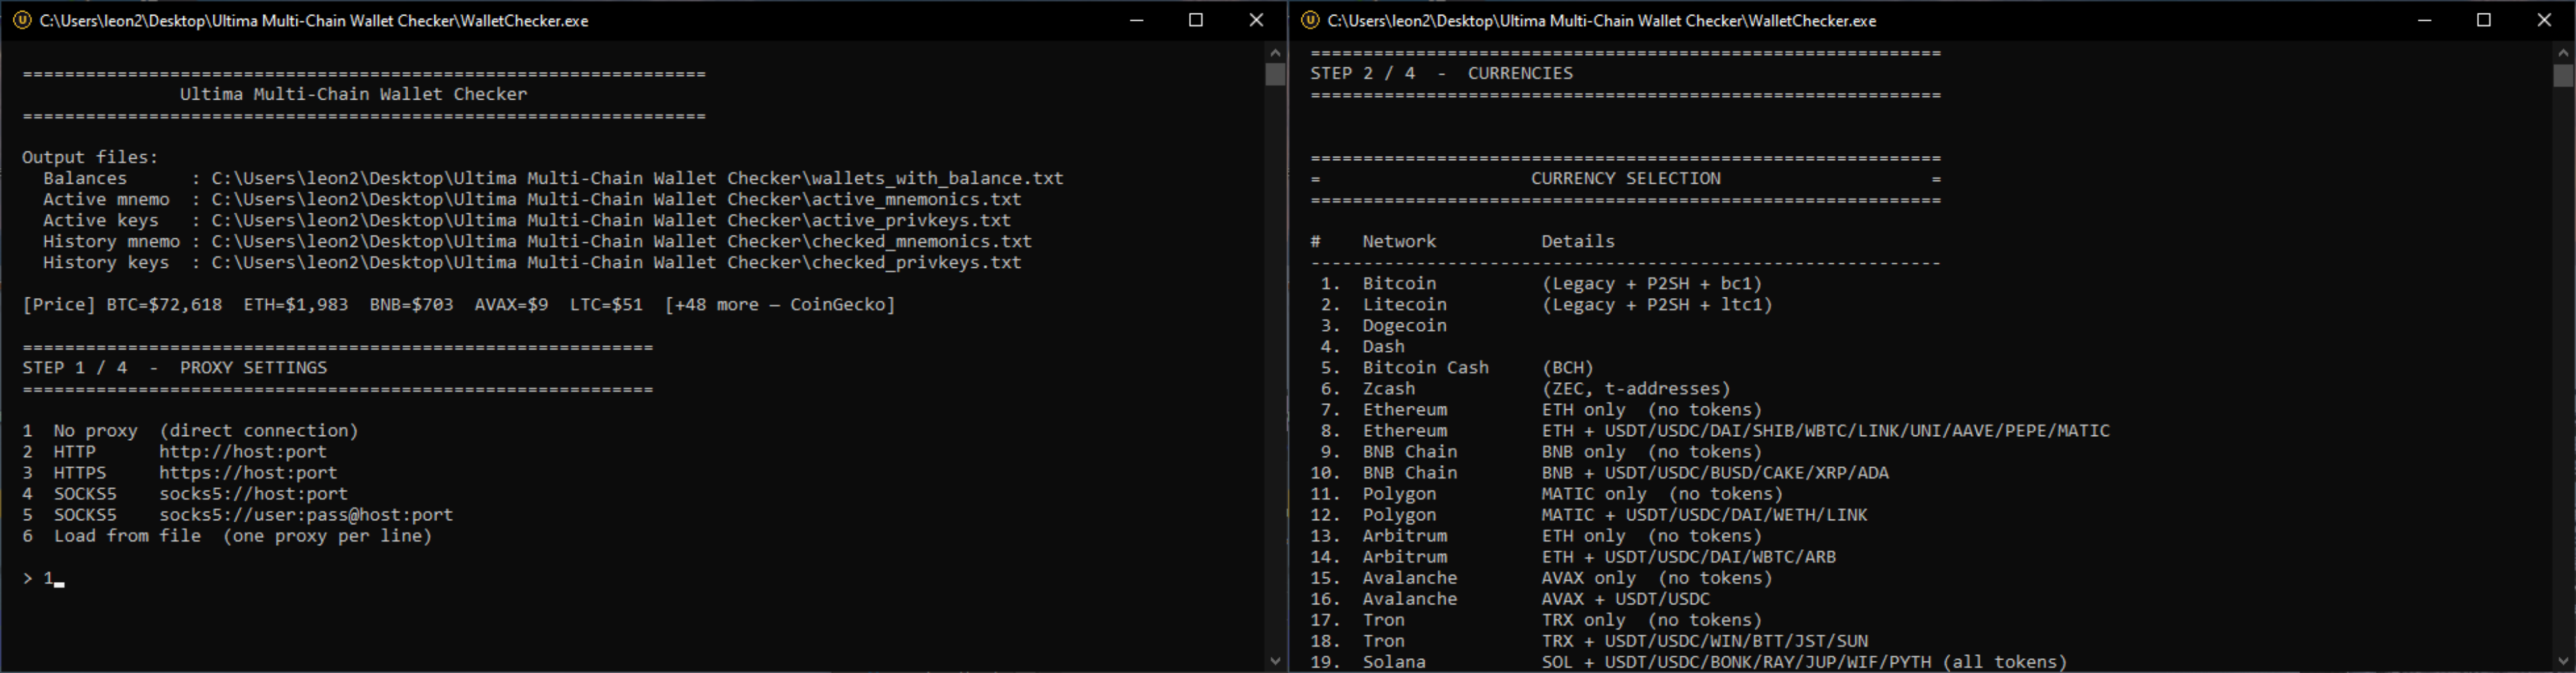Close the right WalletChecker console window
The width and height of the screenshot is (2576, 673).
coord(2544,20)
